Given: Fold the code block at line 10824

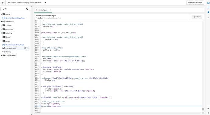Looking at the screenshot, I should (x=40, y=87).
